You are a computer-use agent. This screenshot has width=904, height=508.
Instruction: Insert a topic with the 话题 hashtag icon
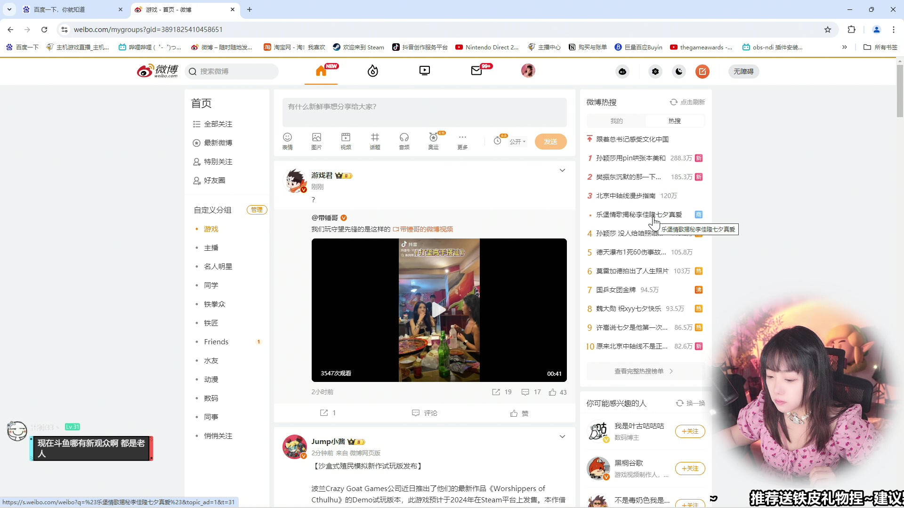click(x=375, y=141)
